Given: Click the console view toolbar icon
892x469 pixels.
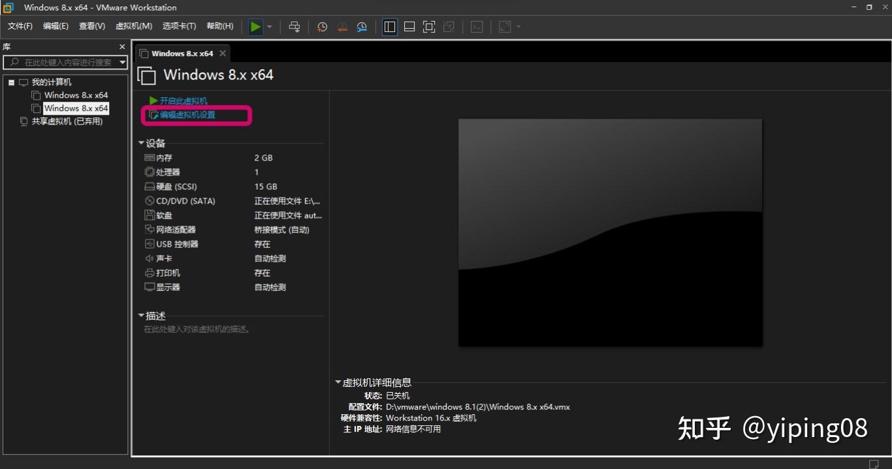Looking at the screenshot, I should tap(477, 27).
